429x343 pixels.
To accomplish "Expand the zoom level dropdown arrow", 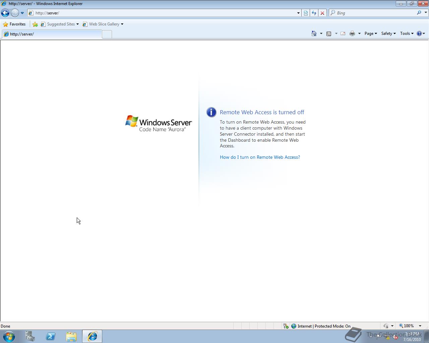I will click(x=420, y=326).
